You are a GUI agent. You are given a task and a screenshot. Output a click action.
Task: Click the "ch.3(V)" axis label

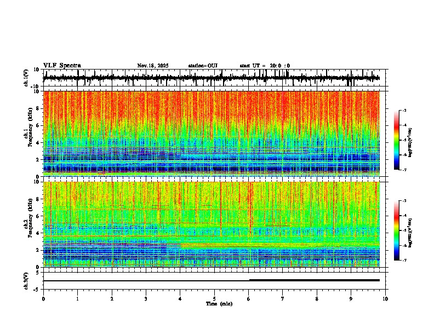(26, 281)
